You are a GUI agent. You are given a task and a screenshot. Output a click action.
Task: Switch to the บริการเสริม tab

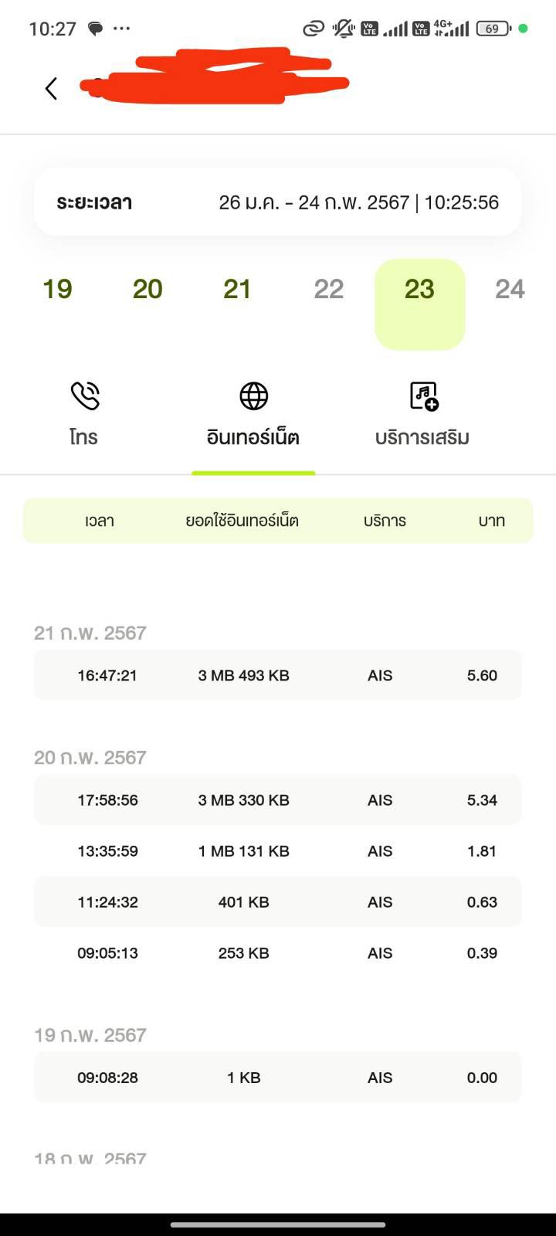pos(422,437)
